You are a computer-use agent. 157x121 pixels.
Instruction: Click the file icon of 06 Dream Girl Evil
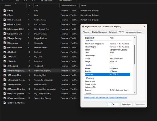[x=5, y=34]
